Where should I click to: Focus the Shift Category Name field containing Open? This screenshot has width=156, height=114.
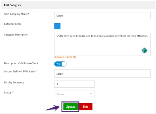point(102,16)
